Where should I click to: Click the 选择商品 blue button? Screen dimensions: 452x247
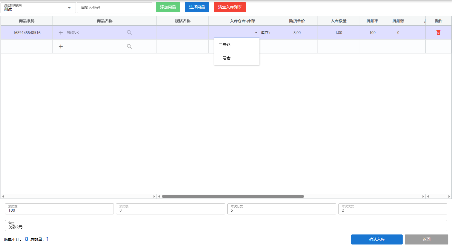pos(197,7)
